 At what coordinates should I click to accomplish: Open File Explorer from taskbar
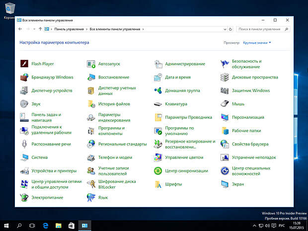[x=58, y=226]
